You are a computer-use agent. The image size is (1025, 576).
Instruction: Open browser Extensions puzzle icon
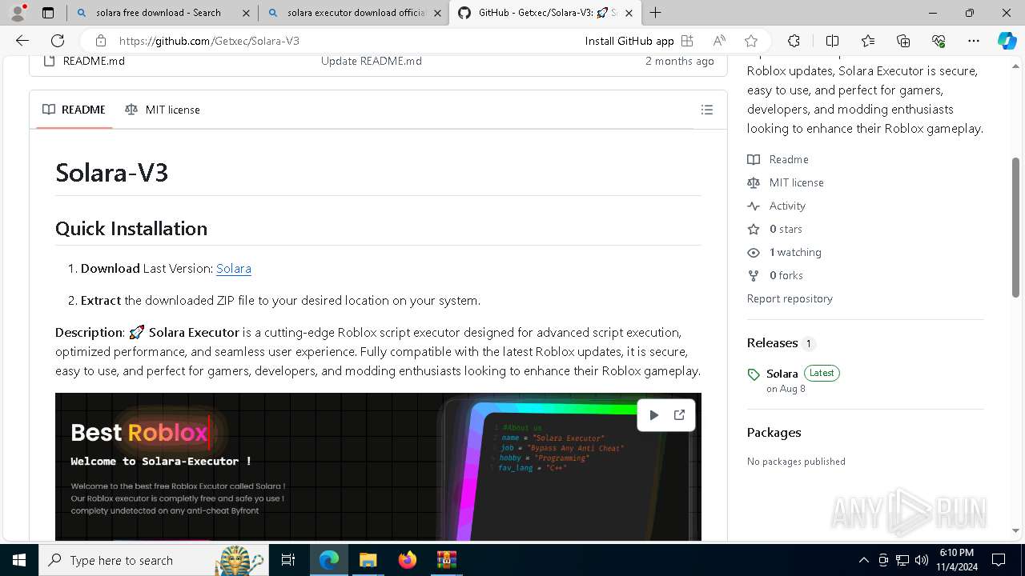coord(794,41)
